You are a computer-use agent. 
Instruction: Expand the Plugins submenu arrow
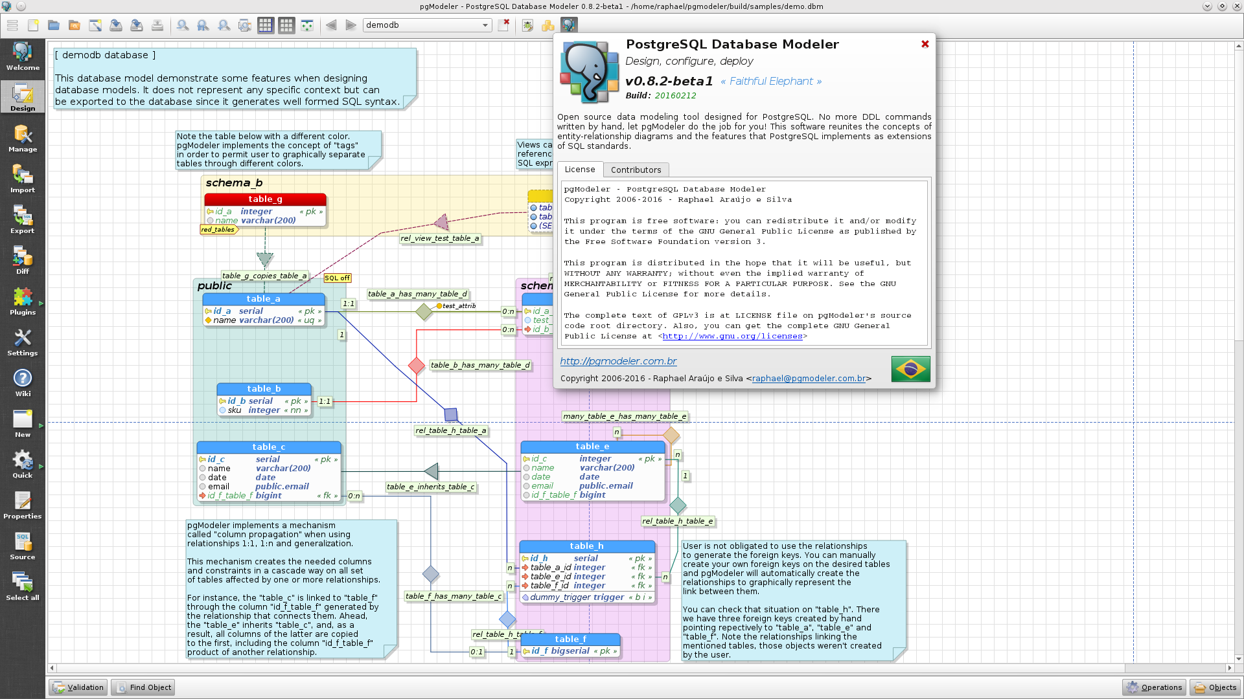41,303
